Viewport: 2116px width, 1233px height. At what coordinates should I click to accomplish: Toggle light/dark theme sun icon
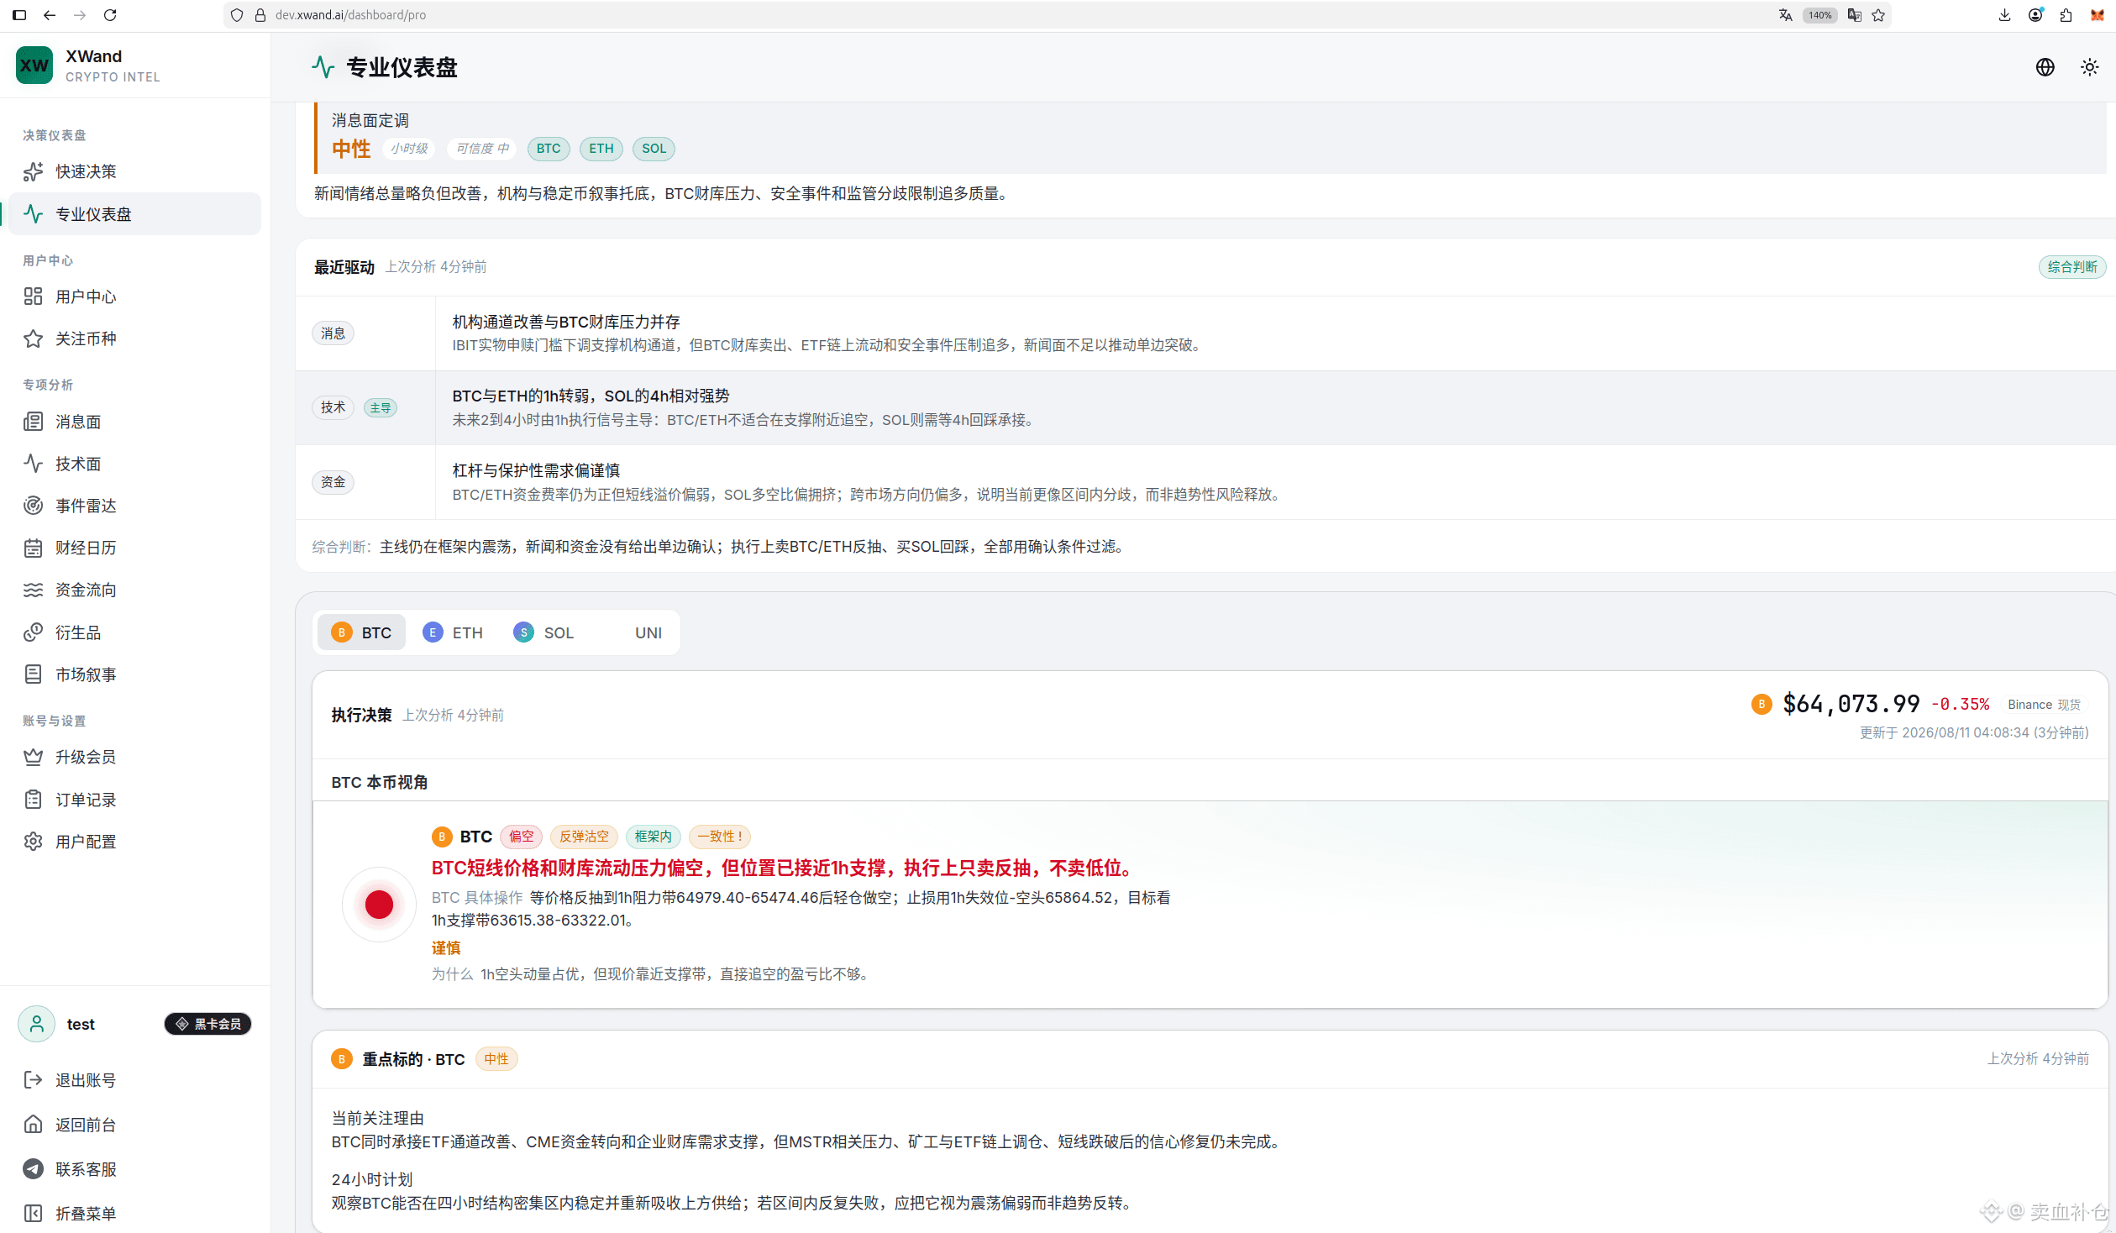(x=2089, y=67)
